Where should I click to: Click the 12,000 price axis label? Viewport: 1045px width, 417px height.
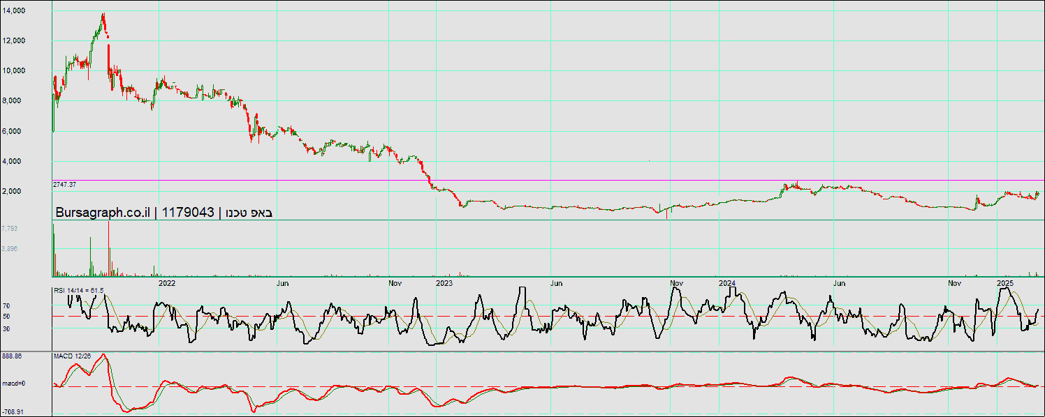pyautogui.click(x=14, y=40)
